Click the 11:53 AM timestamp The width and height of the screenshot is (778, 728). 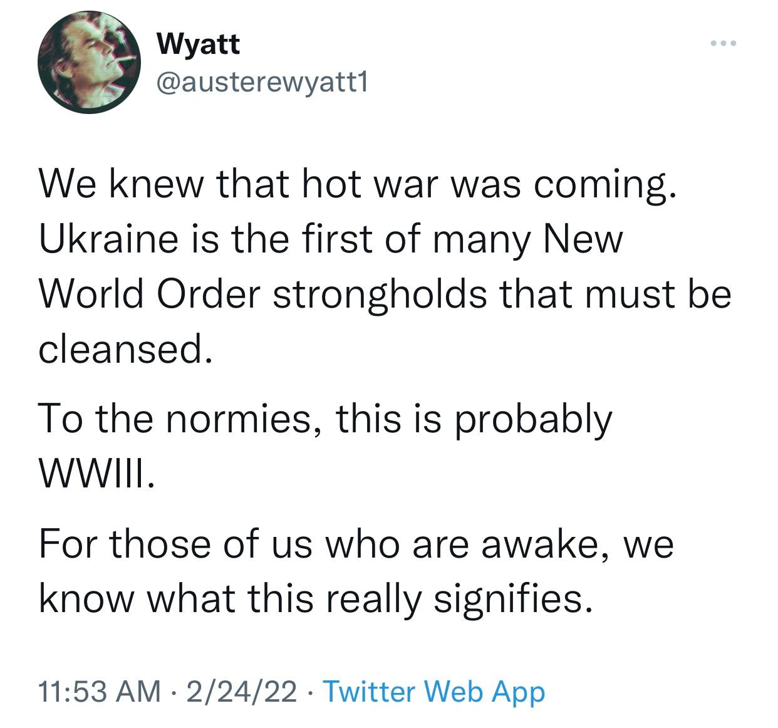tap(99, 692)
